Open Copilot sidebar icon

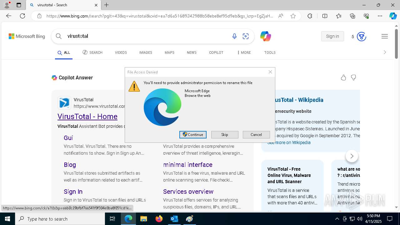click(393, 16)
